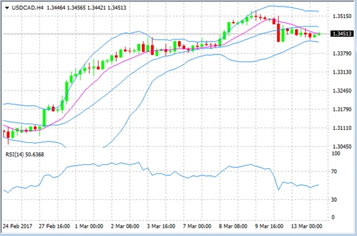The height and width of the screenshot is (236, 357).
Task: Select the 3 Mar 16:00 time label
Action: [x=161, y=226]
